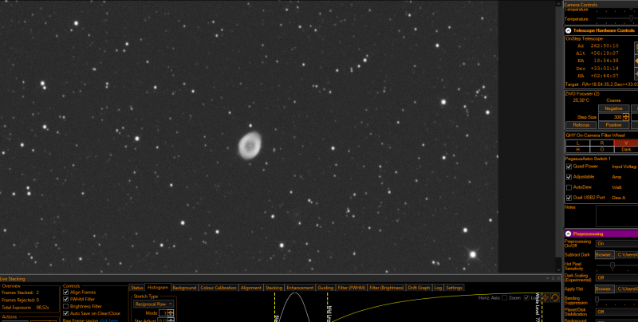Adjust the stretch Mode spinner
This screenshot has width=638, height=322.
click(171, 313)
